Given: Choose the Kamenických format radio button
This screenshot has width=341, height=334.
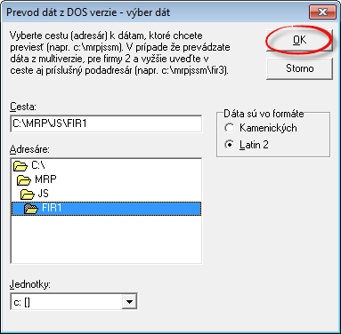Looking at the screenshot, I should 229,128.
